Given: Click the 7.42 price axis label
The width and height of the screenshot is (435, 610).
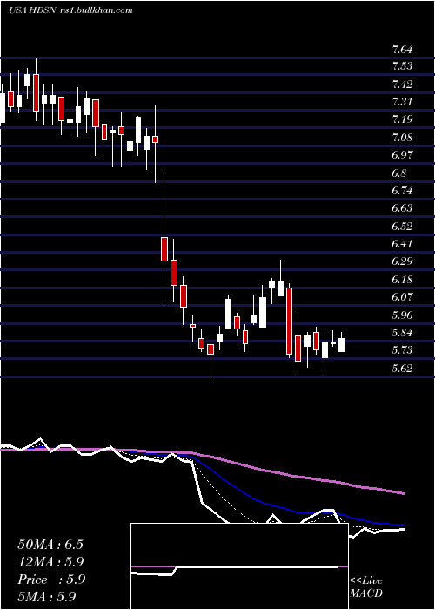Looking at the screenshot, I should [x=402, y=84].
